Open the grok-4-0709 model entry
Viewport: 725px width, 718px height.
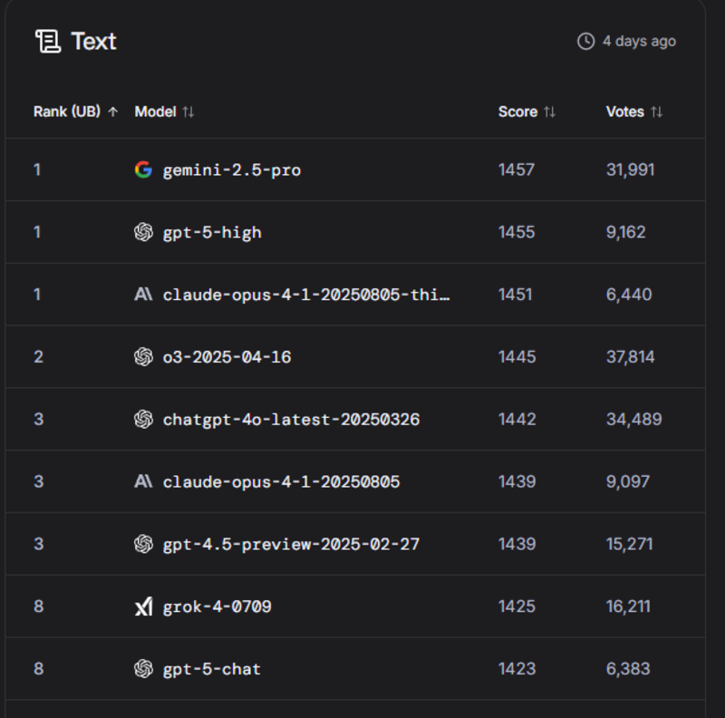click(217, 606)
